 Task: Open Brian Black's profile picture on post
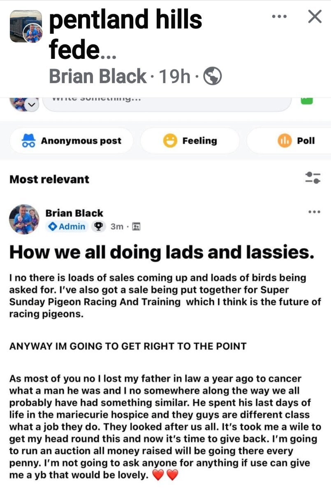click(24, 219)
